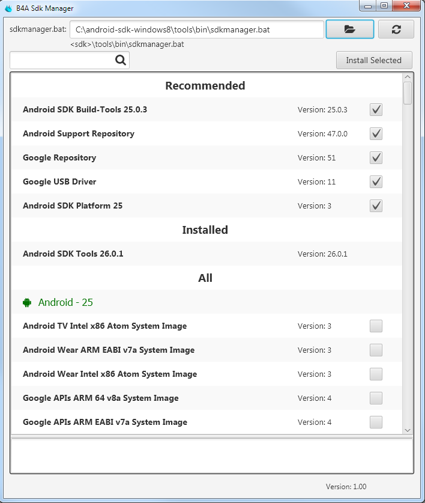Click the Google APIs ARM 64 v8a System Image label
Viewport: 425px width, 503px height.
101,398
